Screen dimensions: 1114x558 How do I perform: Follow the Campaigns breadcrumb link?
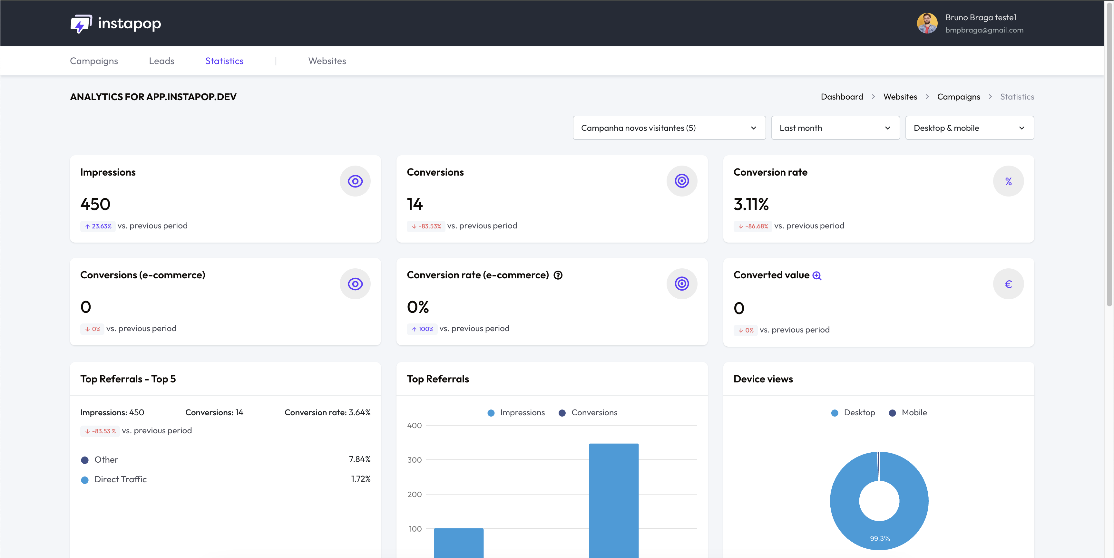[x=958, y=97]
